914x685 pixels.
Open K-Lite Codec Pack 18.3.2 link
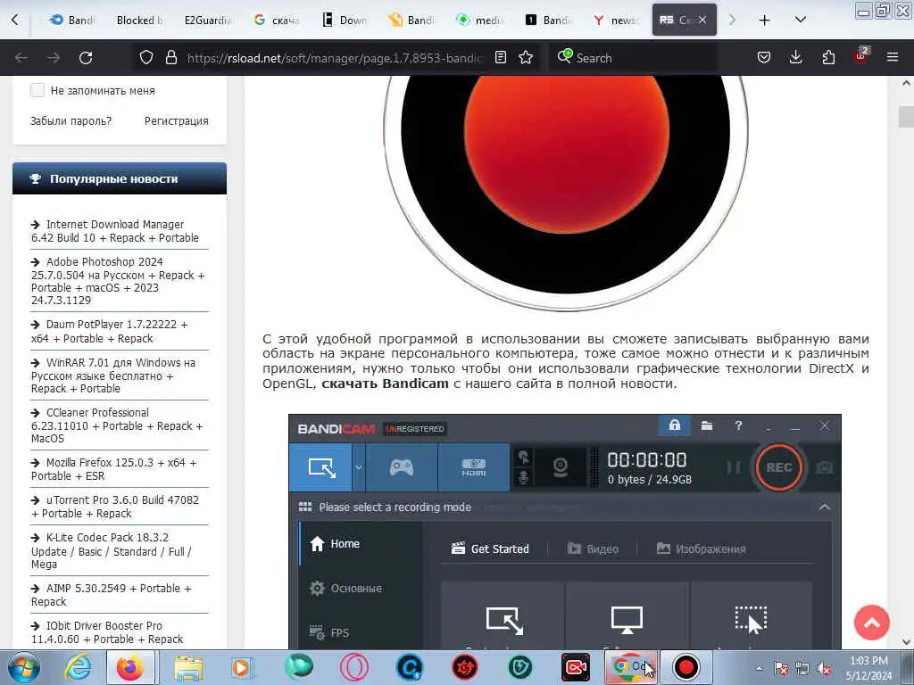(112, 550)
